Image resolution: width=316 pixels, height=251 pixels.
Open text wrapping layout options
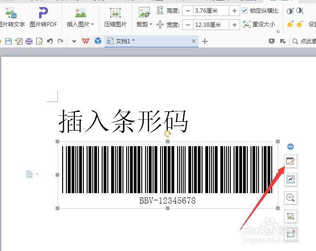coord(291,180)
